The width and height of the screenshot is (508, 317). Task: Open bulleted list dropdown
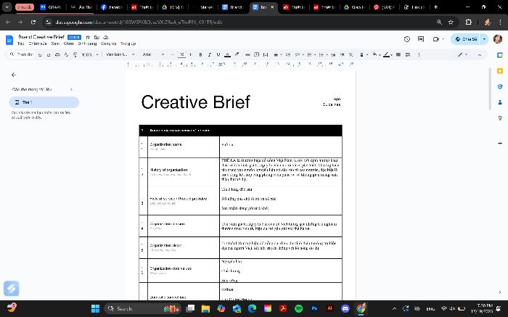click(x=311, y=54)
